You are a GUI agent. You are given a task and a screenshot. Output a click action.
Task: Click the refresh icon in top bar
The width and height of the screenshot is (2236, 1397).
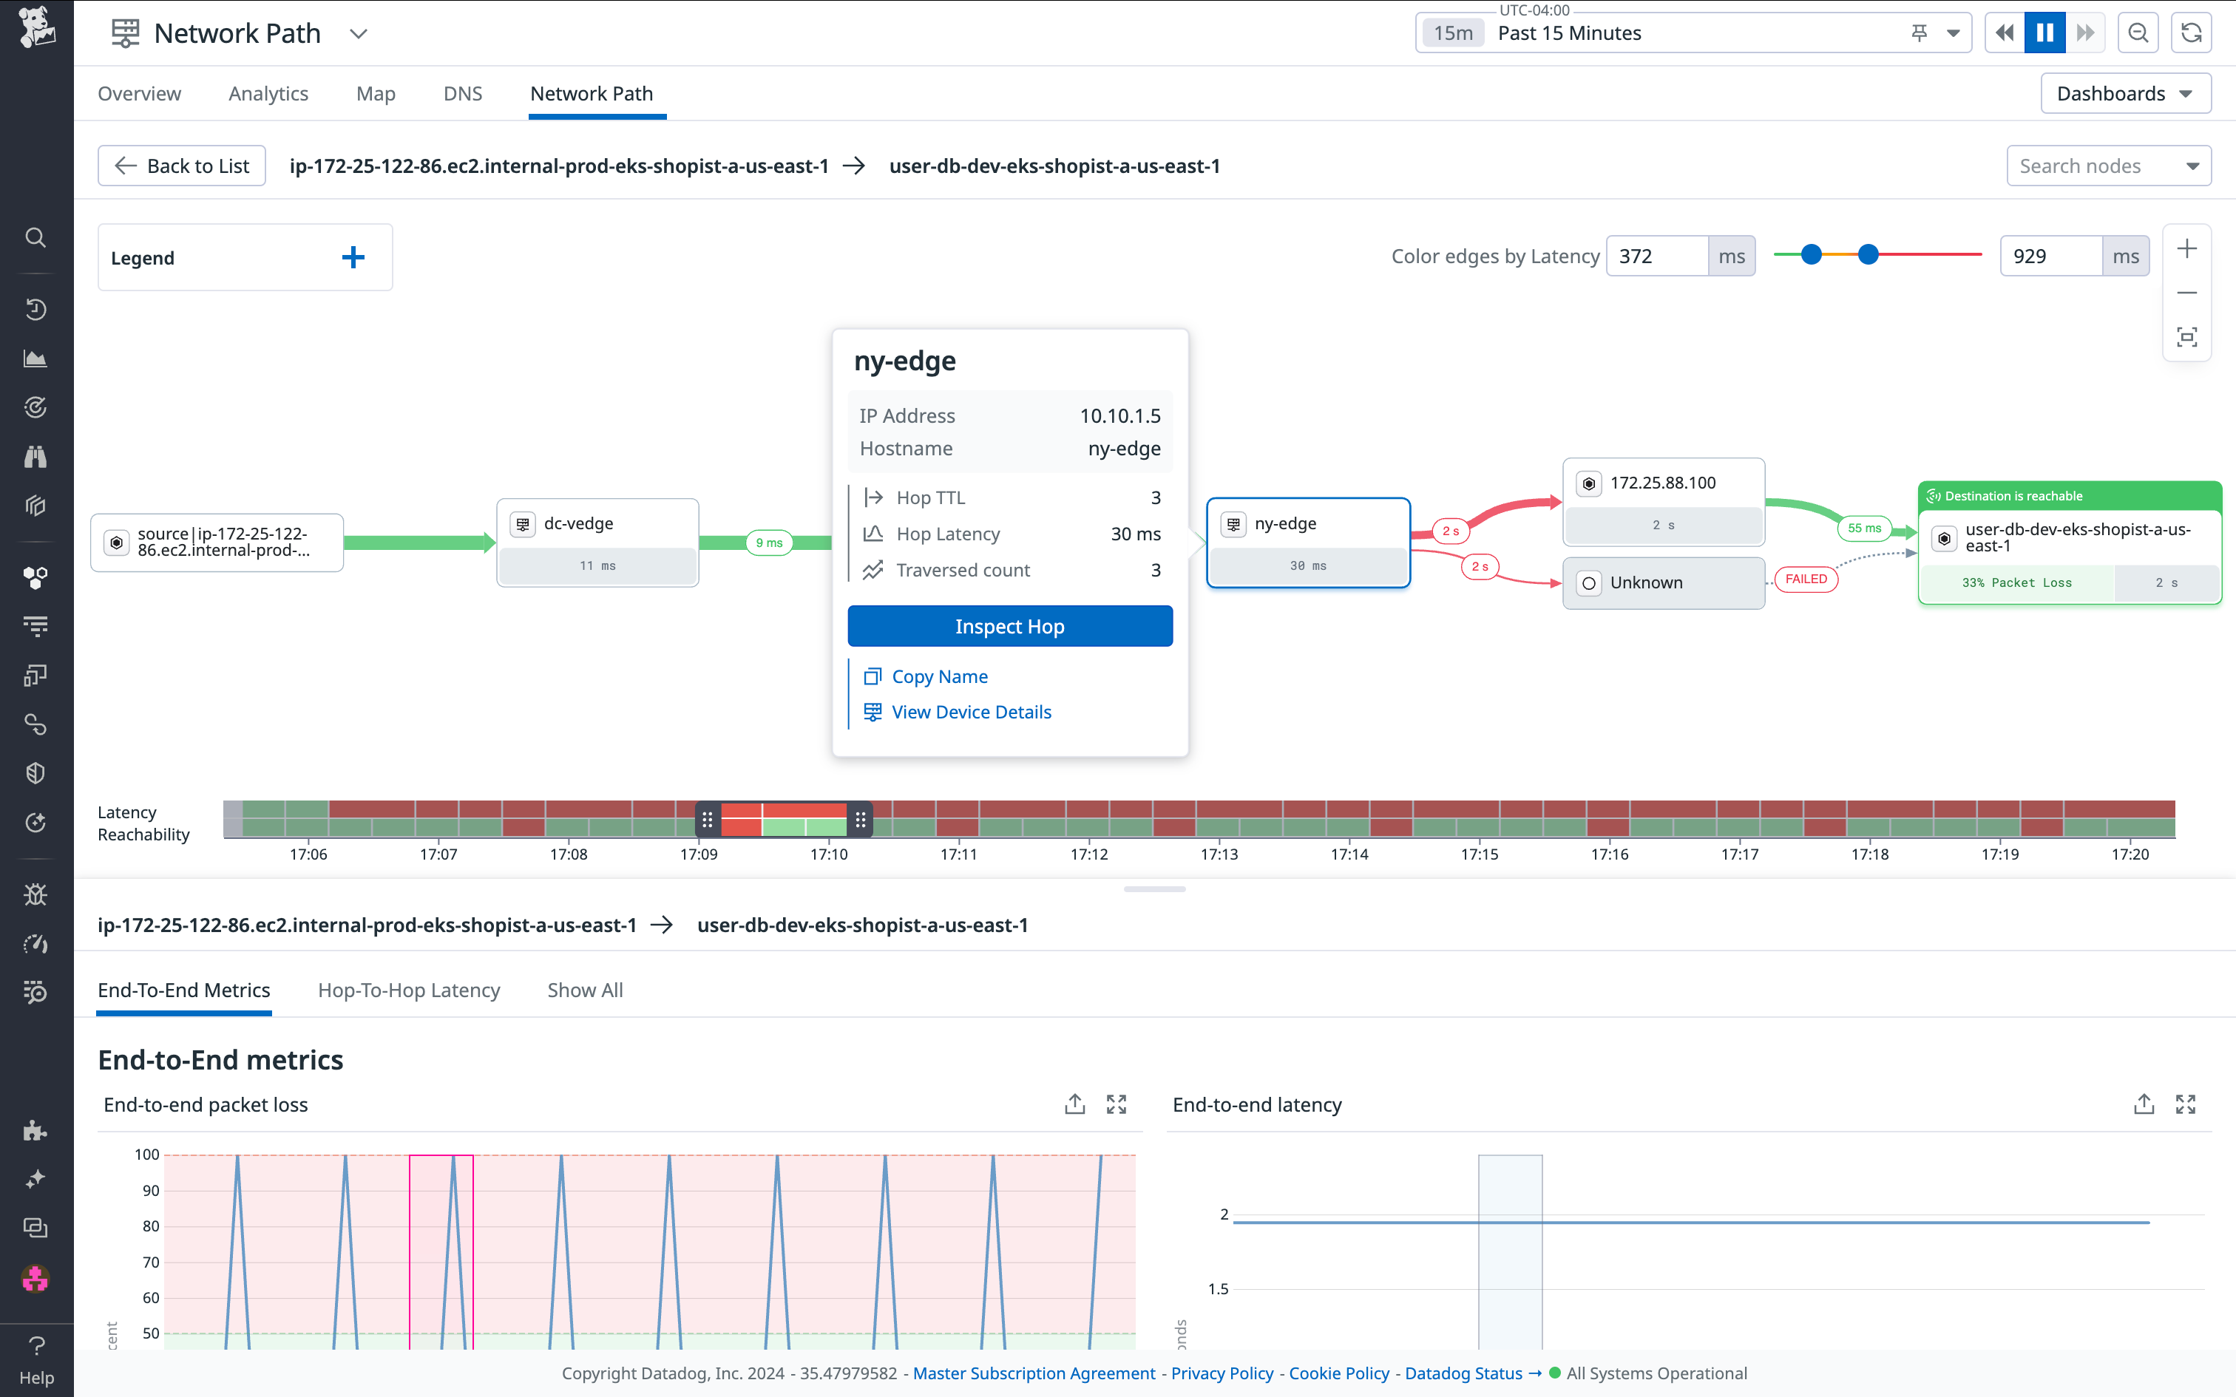(x=2191, y=33)
